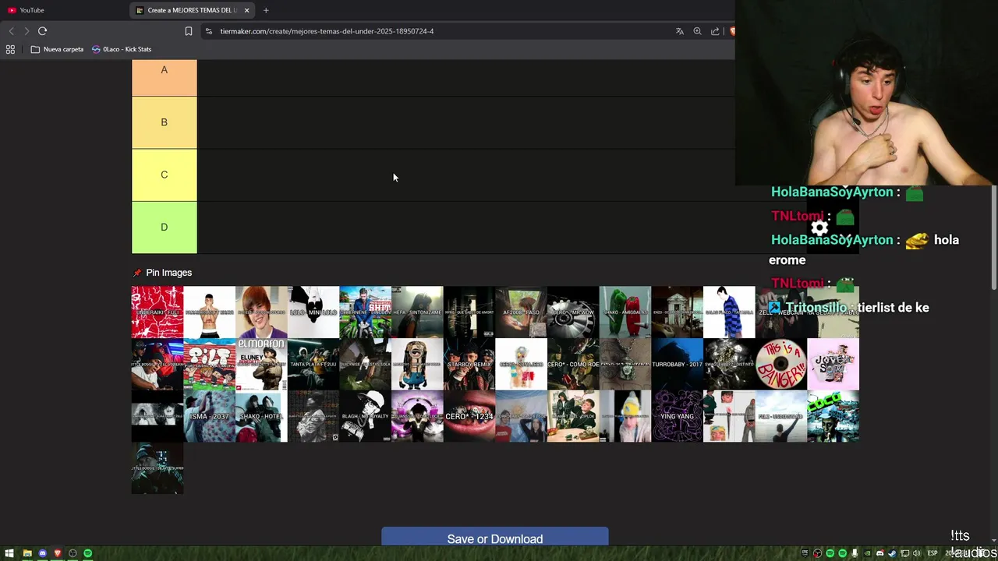Click the translate page icon
The image size is (998, 561).
pos(680,31)
